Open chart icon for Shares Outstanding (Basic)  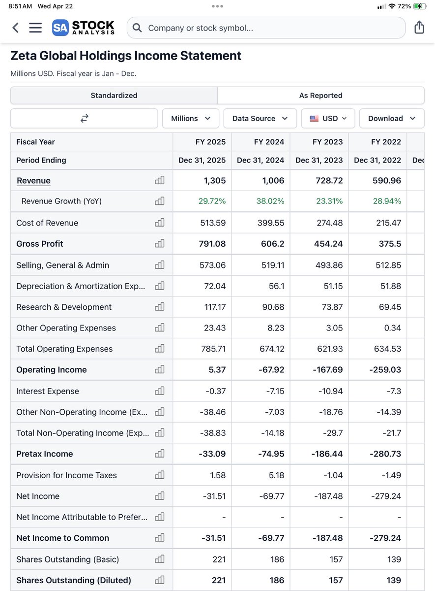click(159, 559)
